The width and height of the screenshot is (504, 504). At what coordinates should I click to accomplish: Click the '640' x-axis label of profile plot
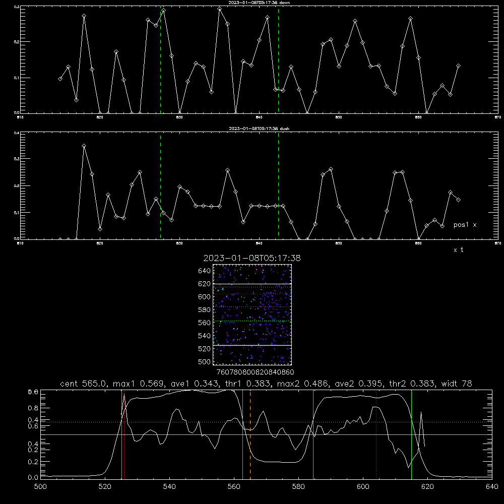click(492, 487)
